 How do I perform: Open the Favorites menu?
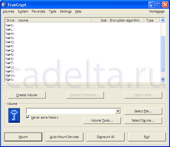point(38,11)
